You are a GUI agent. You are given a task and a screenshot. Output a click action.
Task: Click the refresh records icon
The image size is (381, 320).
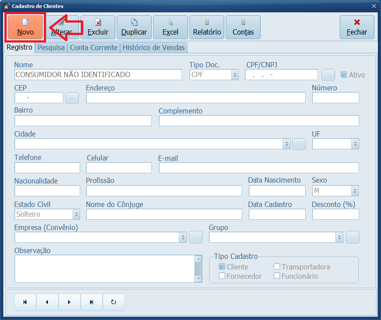(x=114, y=302)
